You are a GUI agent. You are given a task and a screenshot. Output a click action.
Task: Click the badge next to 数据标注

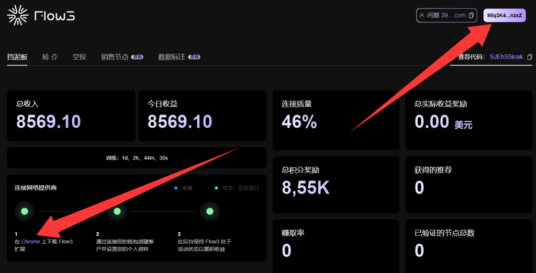pyautogui.click(x=194, y=57)
